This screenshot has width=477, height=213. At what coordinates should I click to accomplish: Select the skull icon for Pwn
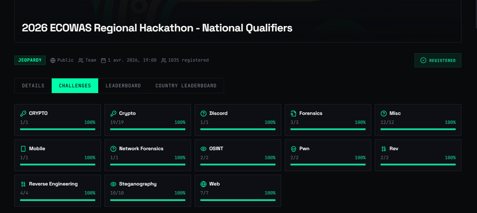tap(293, 149)
